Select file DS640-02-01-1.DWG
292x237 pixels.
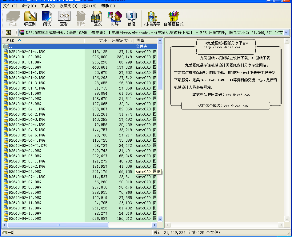27,73
